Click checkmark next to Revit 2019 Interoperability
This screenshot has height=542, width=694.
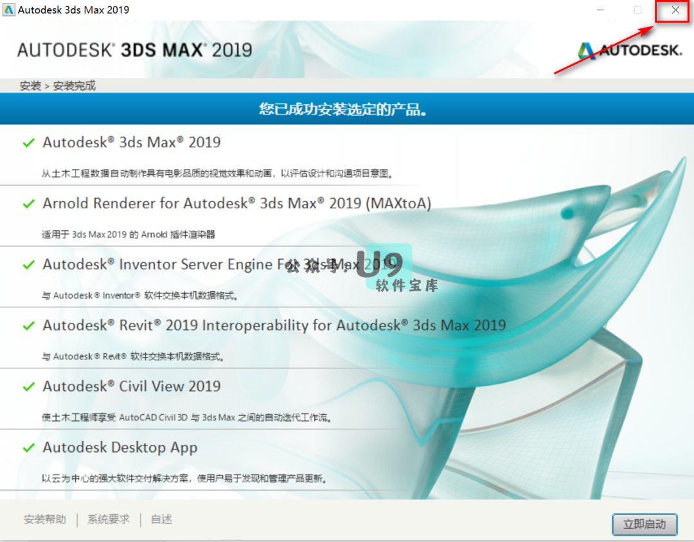pyautogui.click(x=28, y=326)
